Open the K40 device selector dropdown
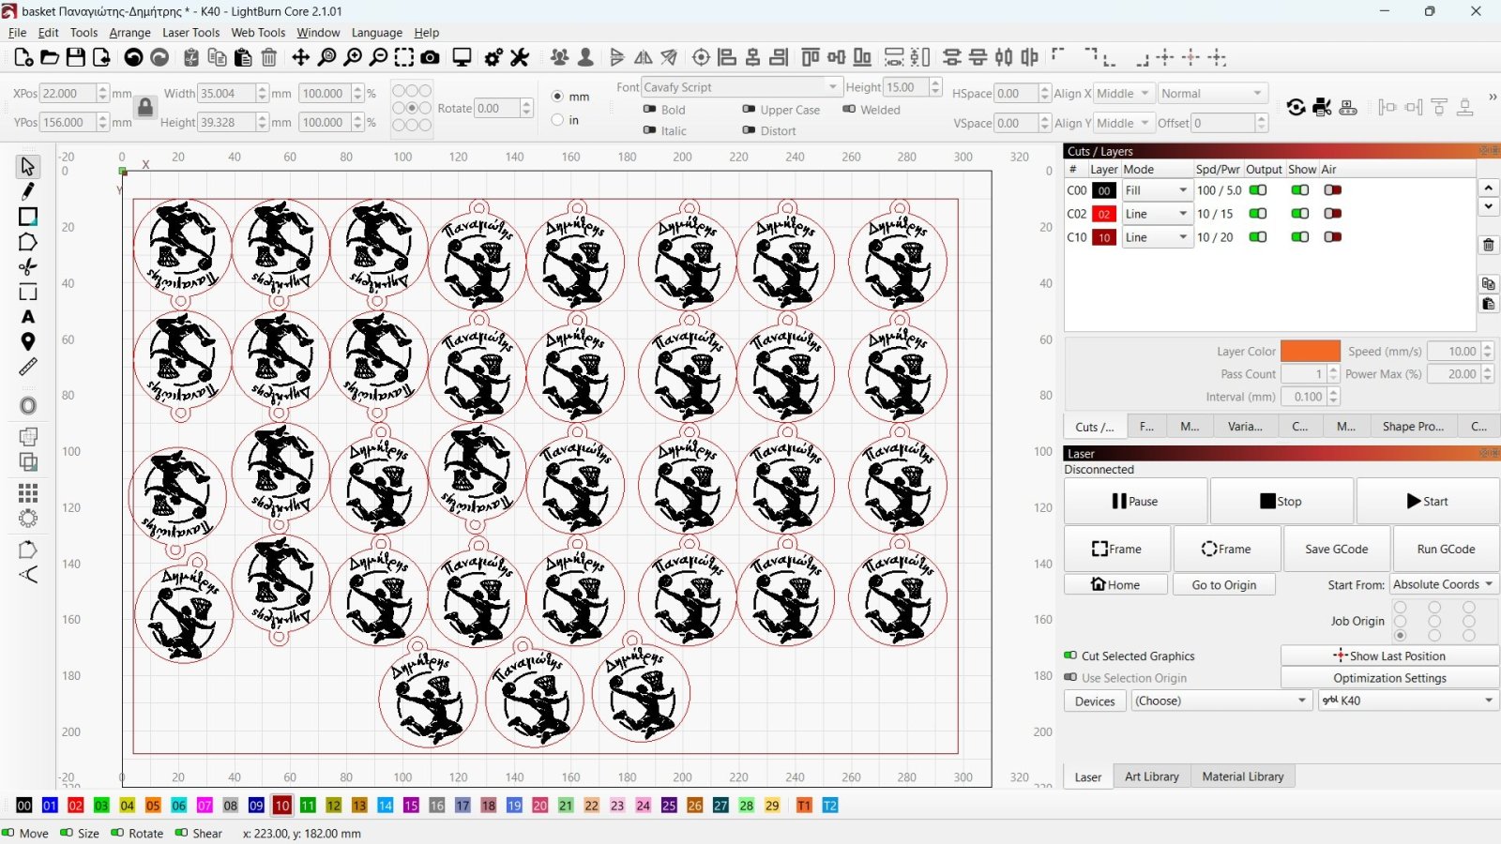The width and height of the screenshot is (1501, 844). click(x=1407, y=701)
